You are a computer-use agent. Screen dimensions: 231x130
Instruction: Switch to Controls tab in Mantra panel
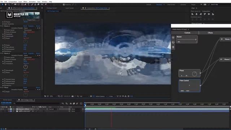coord(187,33)
